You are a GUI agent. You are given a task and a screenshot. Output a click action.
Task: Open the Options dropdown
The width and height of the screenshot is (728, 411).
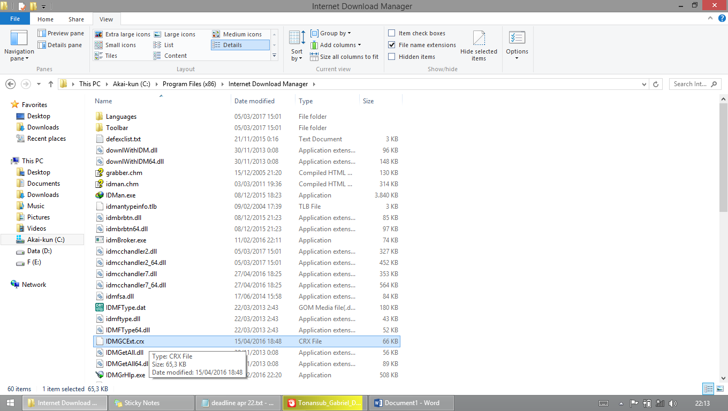point(517,46)
